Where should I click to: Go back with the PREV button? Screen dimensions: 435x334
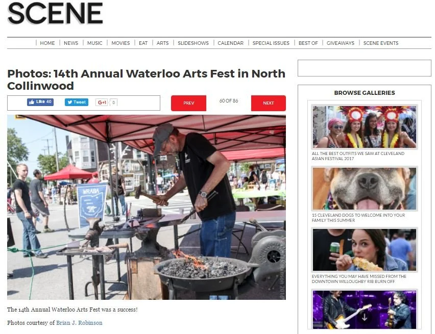pos(188,103)
